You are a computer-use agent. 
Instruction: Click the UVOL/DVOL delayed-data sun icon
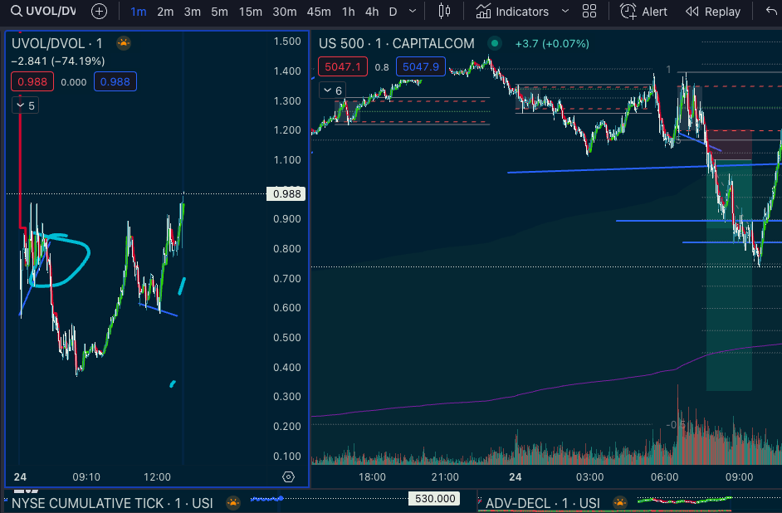pyautogui.click(x=123, y=43)
